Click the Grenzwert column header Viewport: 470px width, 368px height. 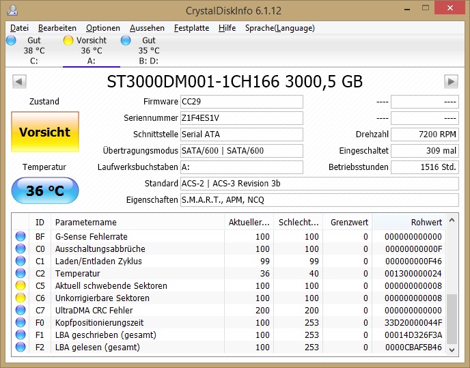348,223
